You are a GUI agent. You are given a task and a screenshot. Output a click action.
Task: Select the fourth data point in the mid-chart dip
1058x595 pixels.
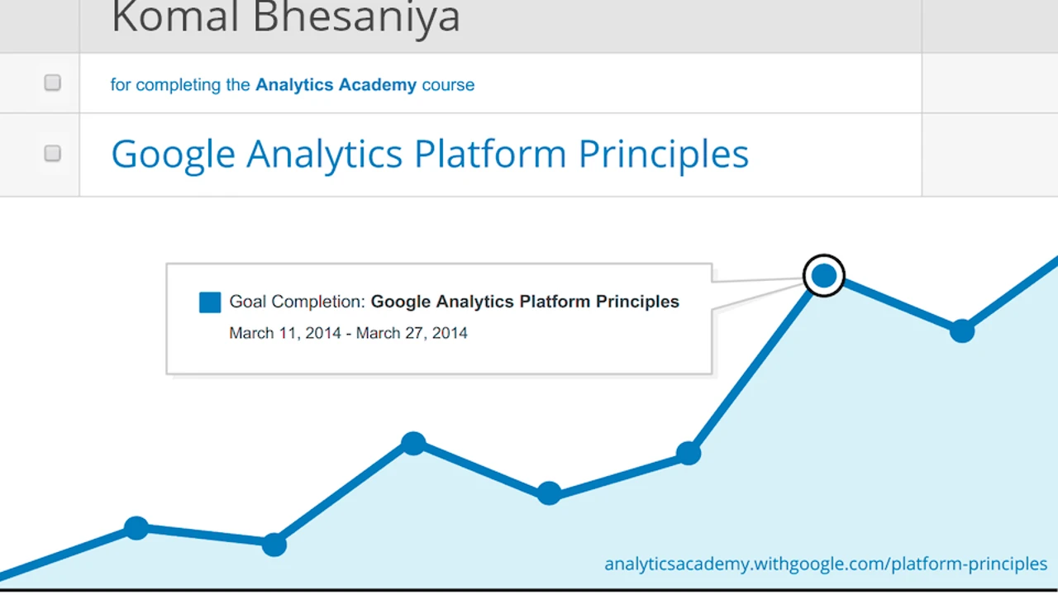(549, 493)
